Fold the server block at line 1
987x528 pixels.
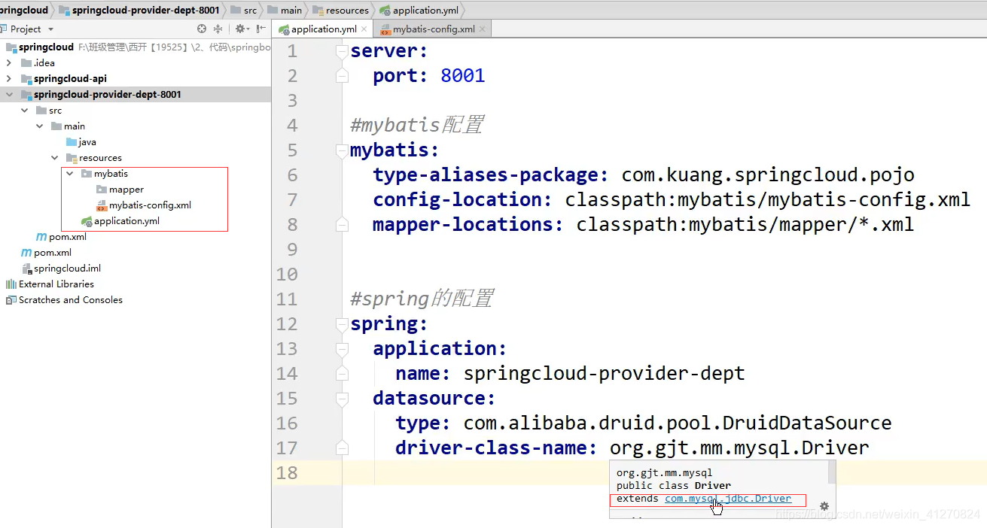342,51
